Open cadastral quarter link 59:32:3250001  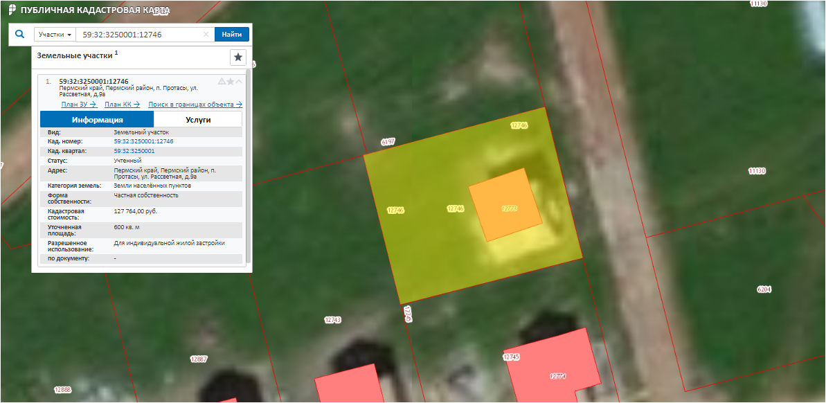(134, 150)
